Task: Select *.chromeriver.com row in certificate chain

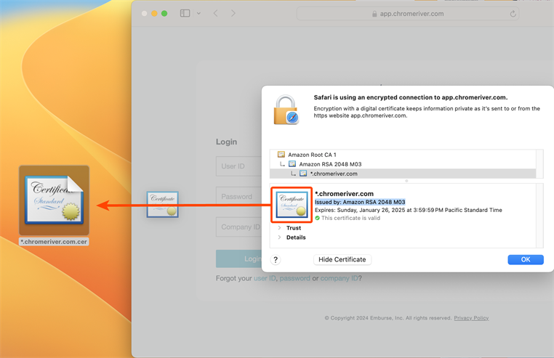Action: [403, 174]
